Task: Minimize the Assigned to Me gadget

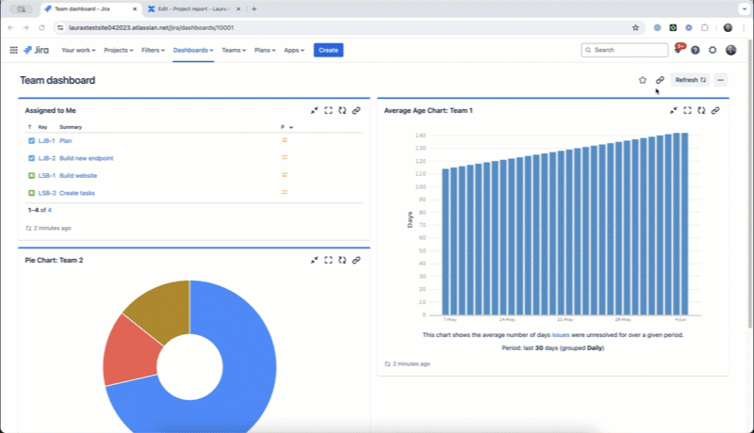Action: pos(314,110)
